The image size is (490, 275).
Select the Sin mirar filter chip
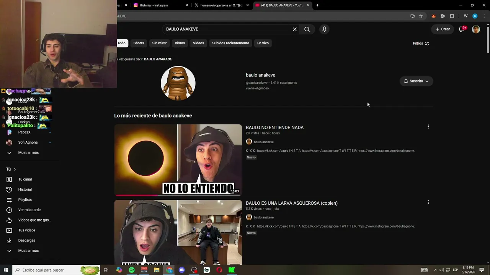click(x=159, y=43)
